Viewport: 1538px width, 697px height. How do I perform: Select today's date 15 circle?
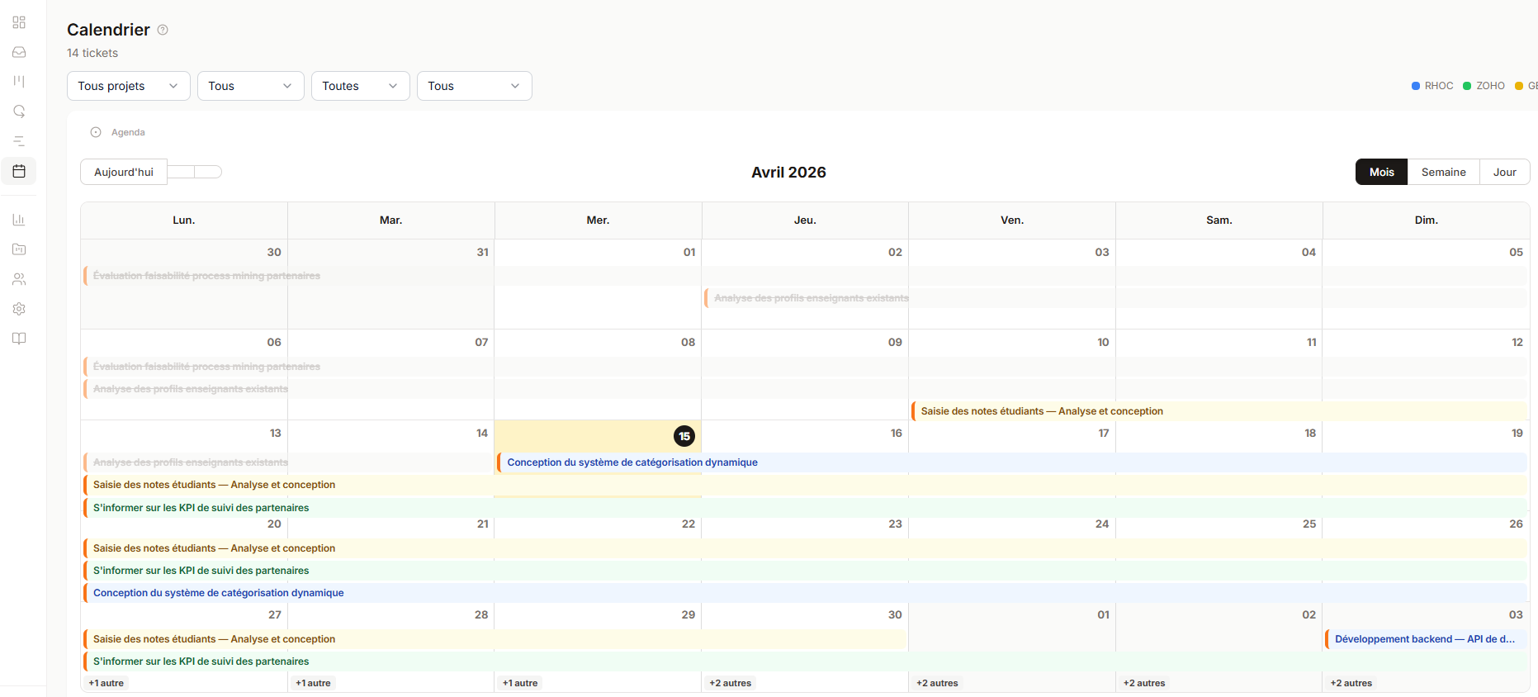[x=684, y=436]
